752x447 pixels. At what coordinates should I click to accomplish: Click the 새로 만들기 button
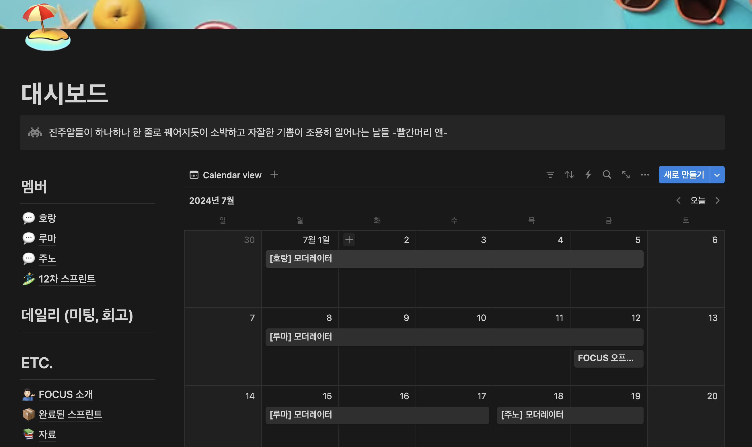683,175
